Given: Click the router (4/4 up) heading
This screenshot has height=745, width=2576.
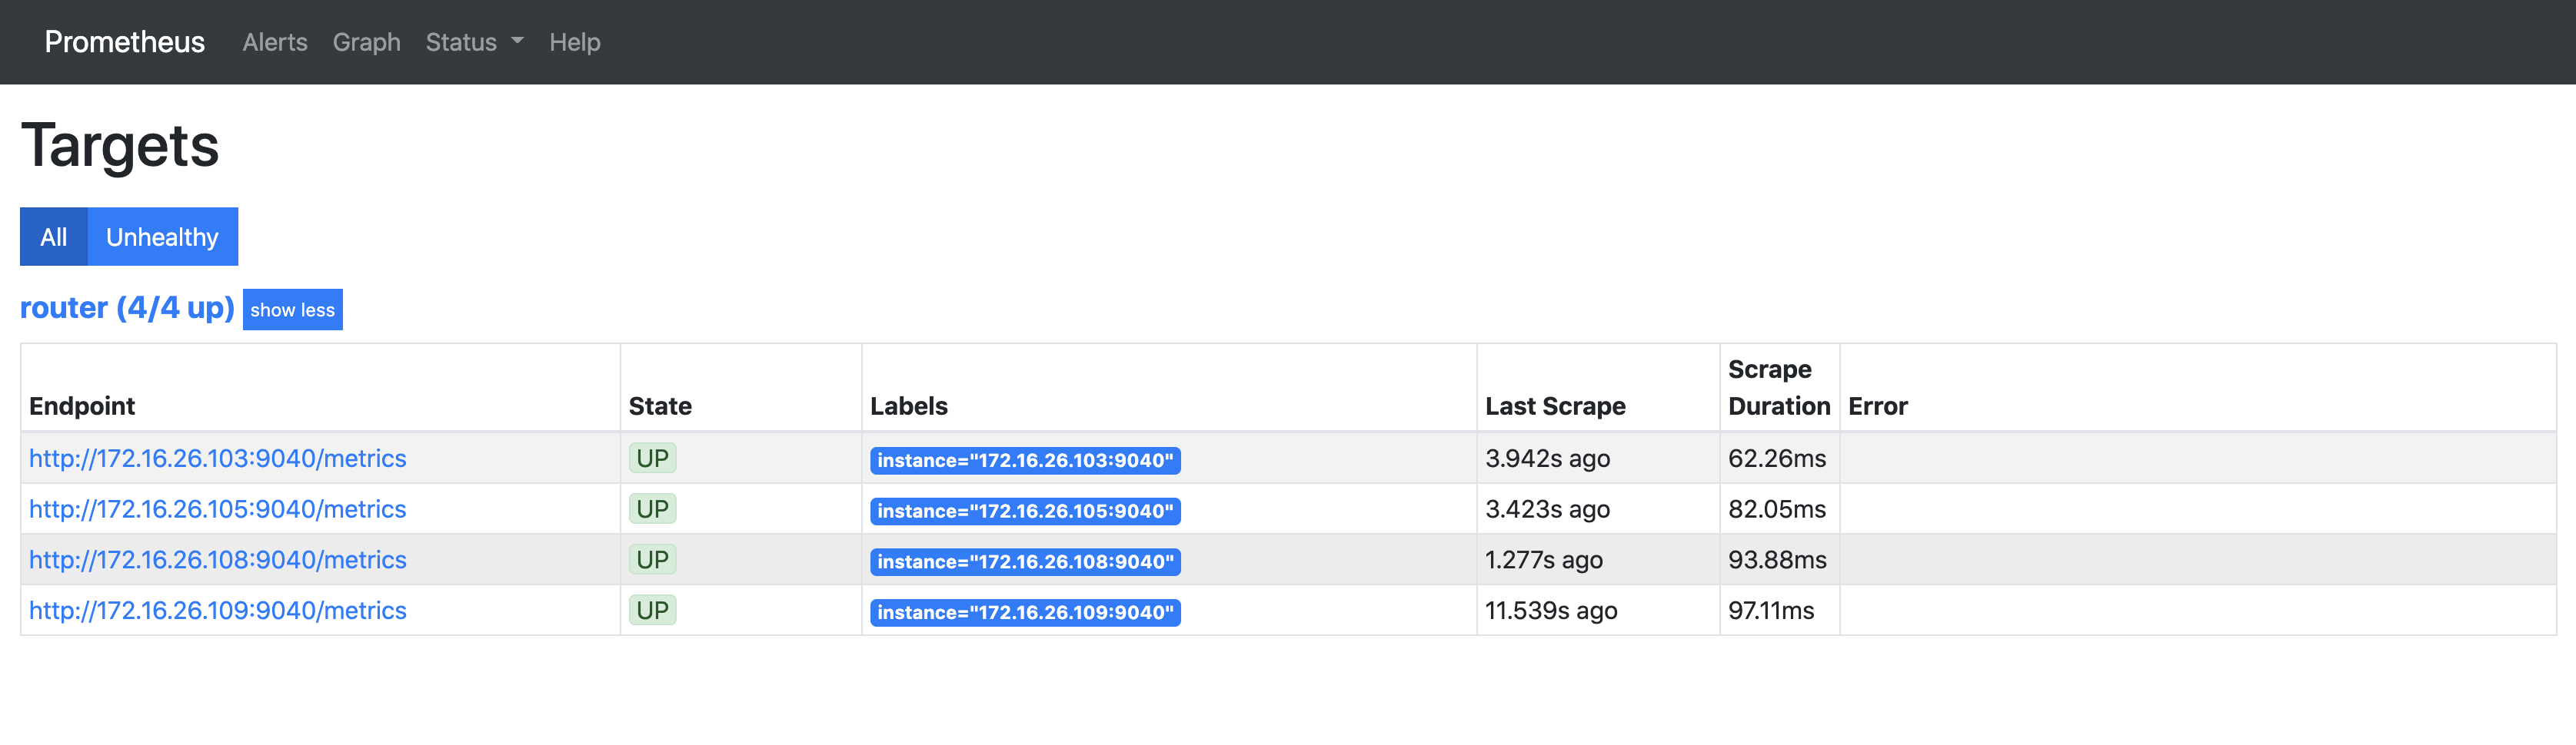Looking at the screenshot, I should tap(127, 307).
